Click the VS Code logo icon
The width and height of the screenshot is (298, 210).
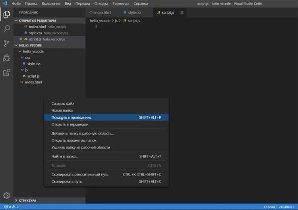click(x=5, y=3)
